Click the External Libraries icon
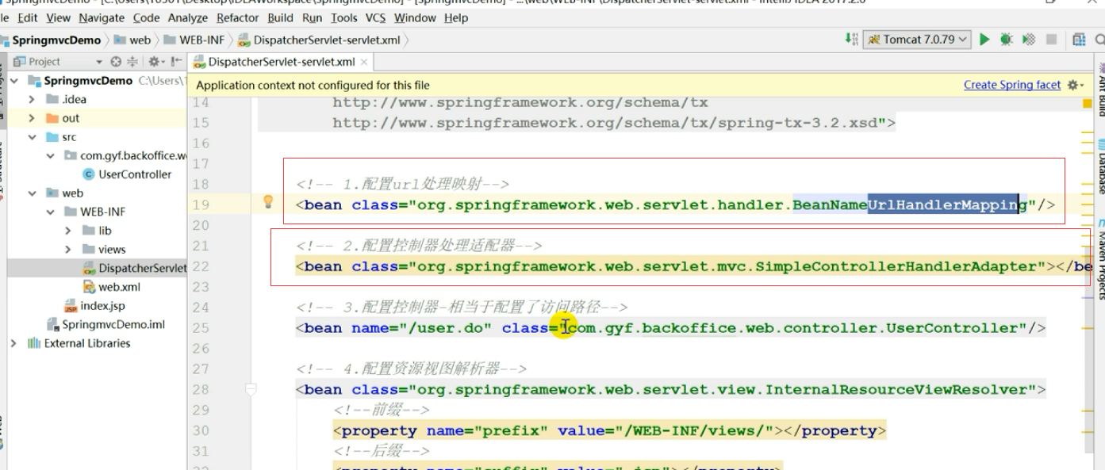Screen dimensions: 1105x470 pyautogui.click(x=34, y=343)
